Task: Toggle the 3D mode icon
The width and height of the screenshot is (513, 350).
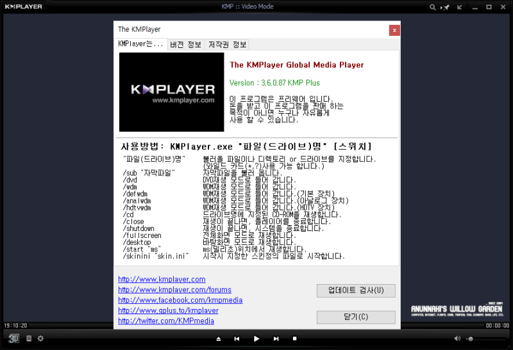Action: coord(13,338)
